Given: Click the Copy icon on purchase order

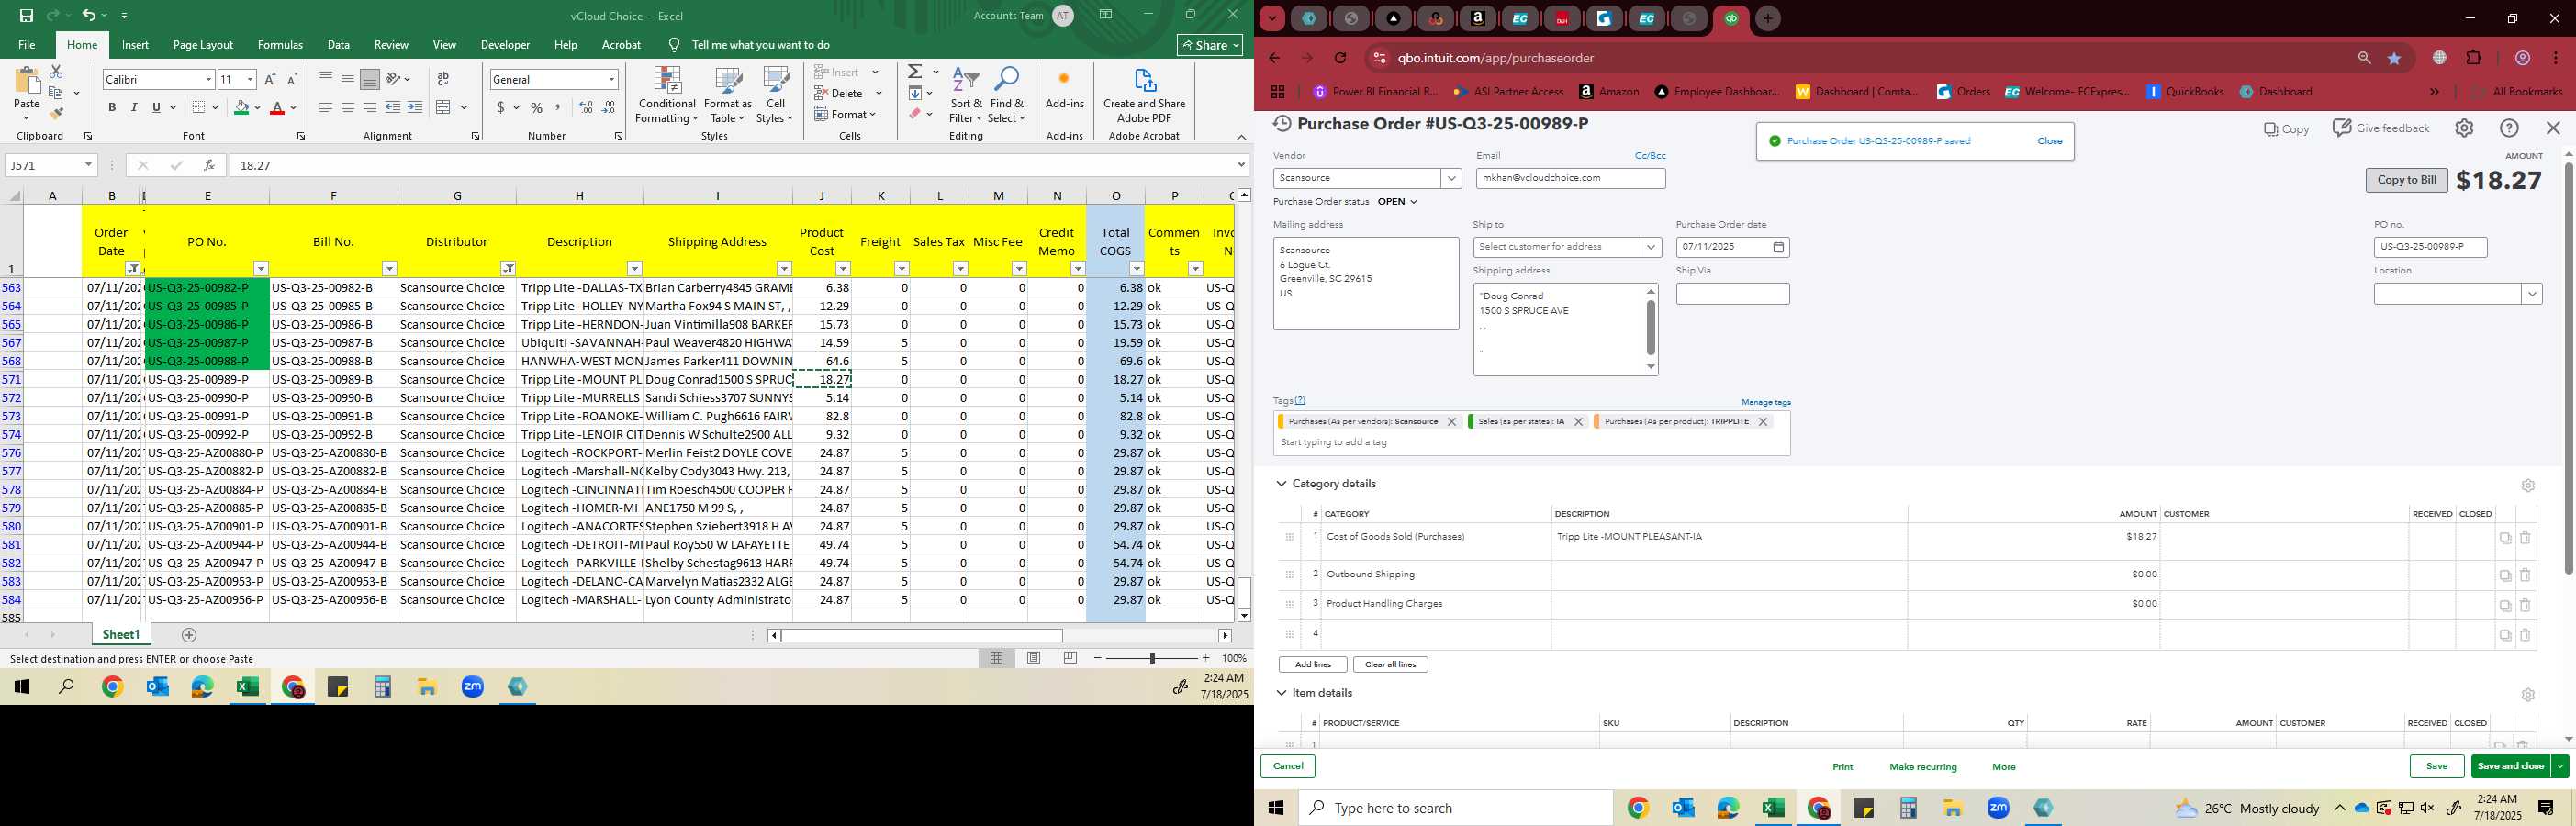Looking at the screenshot, I should coord(2287,129).
